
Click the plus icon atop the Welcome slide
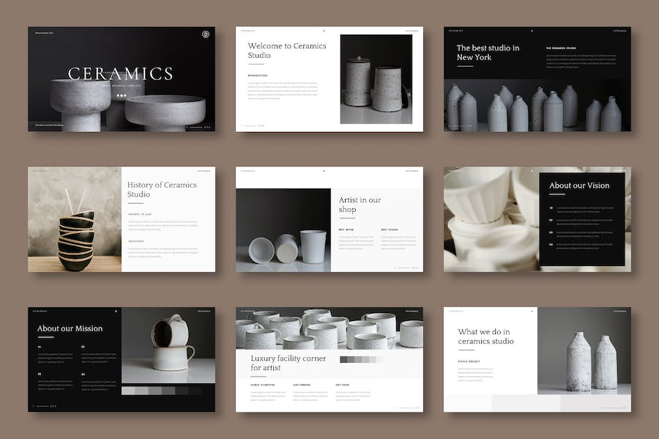point(324,31)
